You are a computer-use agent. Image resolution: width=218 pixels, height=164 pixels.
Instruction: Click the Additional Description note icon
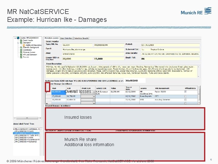coord(24,45)
